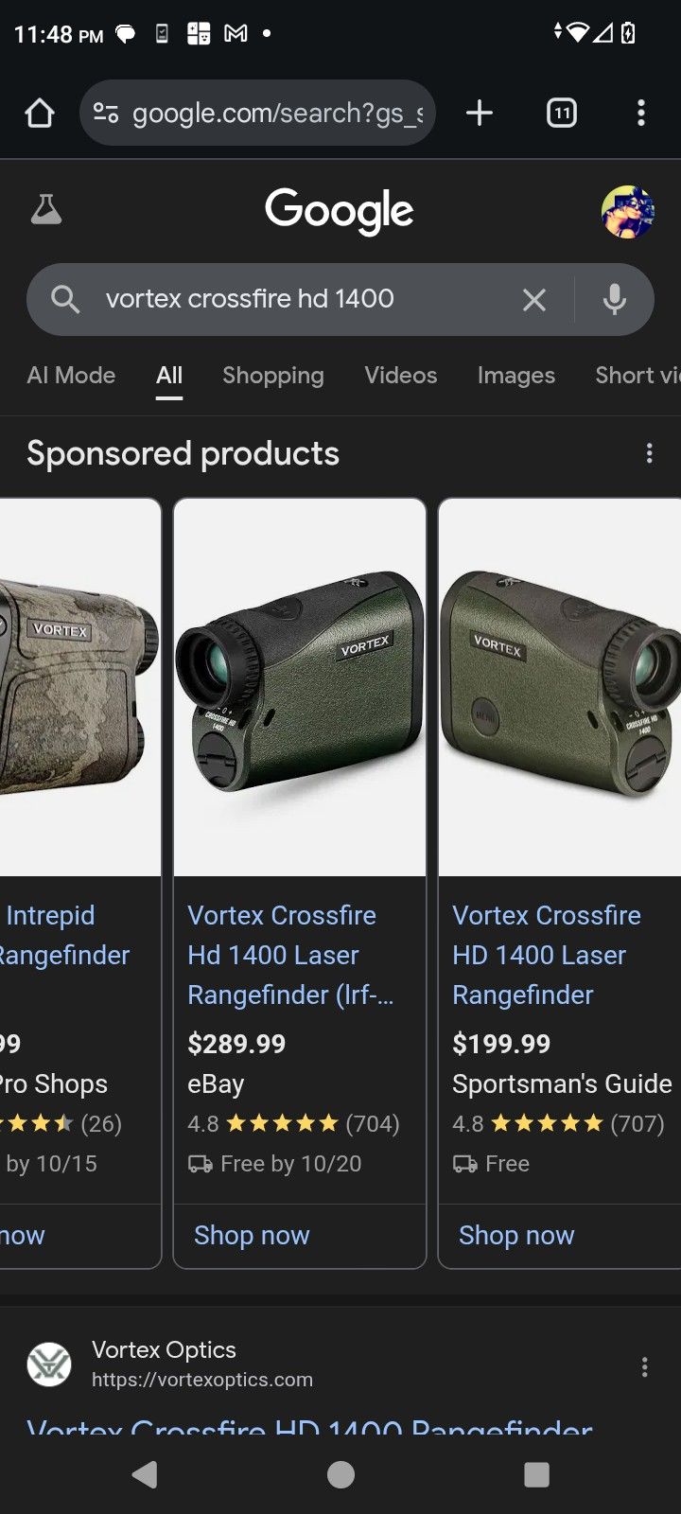
Task: Open a new tab with plus icon
Action: (480, 114)
